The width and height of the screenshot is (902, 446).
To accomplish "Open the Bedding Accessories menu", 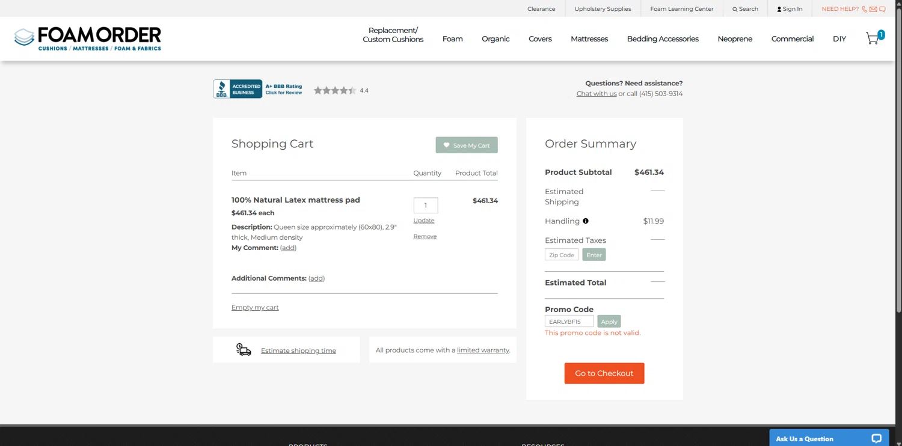I will click(663, 39).
